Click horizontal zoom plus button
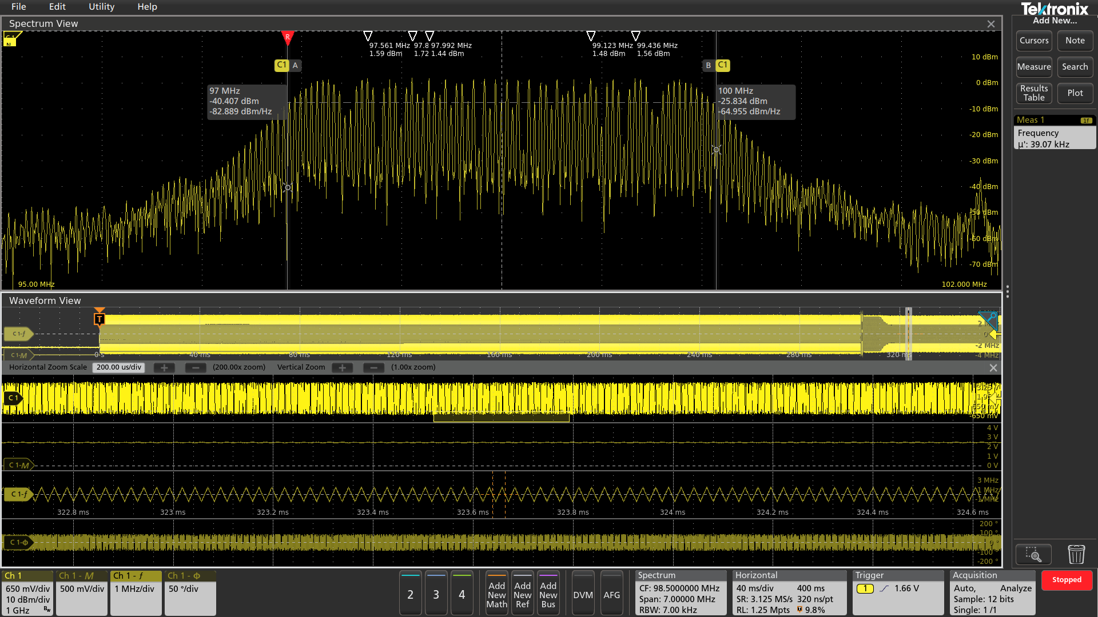This screenshot has width=1098, height=617. (x=164, y=368)
